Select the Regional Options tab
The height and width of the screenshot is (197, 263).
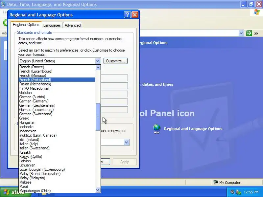[26, 25]
